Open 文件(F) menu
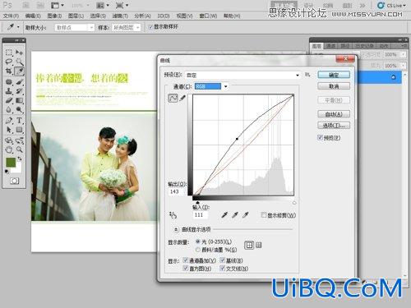Screen dimensions: 411x308 (11, 16)
